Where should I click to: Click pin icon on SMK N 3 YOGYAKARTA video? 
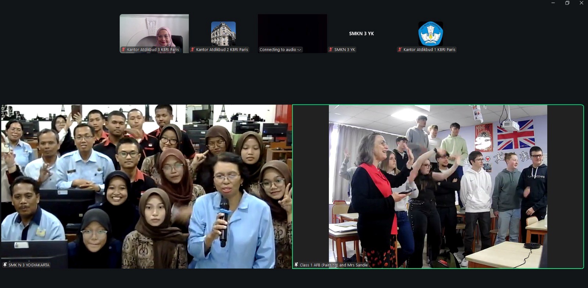5,265
